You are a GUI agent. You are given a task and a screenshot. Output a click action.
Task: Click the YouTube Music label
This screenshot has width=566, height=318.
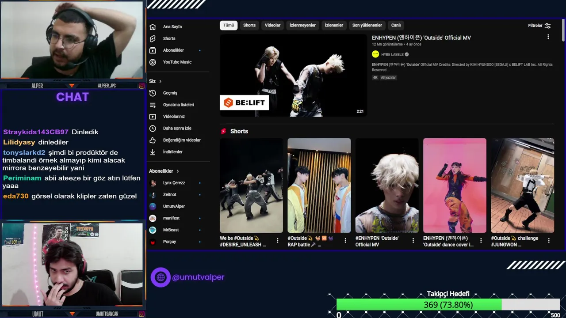[177, 62]
